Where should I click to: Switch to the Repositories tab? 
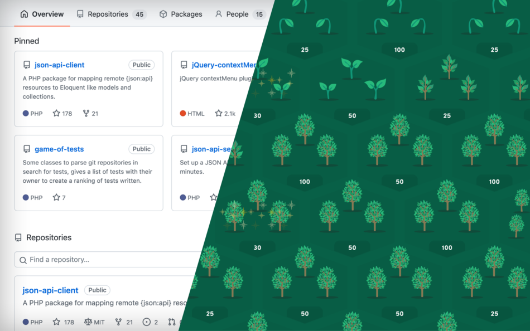tap(112, 14)
